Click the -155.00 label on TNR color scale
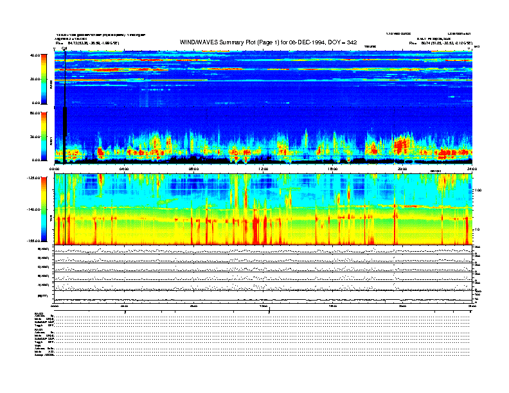This screenshot has width=509, height=393. point(33,241)
